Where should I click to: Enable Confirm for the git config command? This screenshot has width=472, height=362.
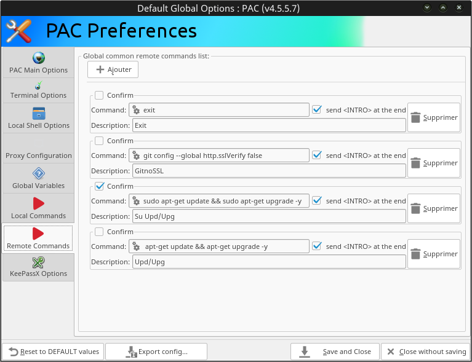pos(99,141)
